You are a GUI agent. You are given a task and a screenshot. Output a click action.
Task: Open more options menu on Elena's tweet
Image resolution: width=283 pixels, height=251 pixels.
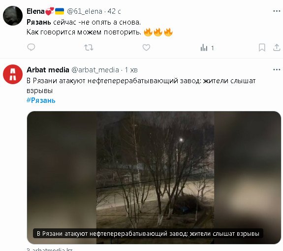[277, 11]
